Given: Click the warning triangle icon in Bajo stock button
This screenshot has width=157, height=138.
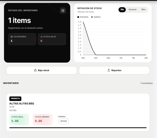Looking at the screenshot, I should coord(35,70).
